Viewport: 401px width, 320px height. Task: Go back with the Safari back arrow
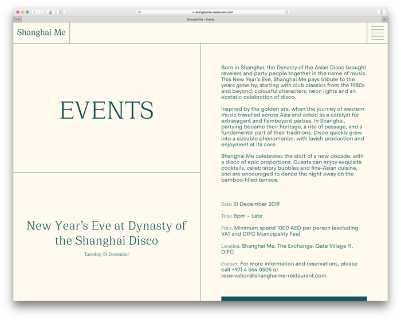point(34,12)
